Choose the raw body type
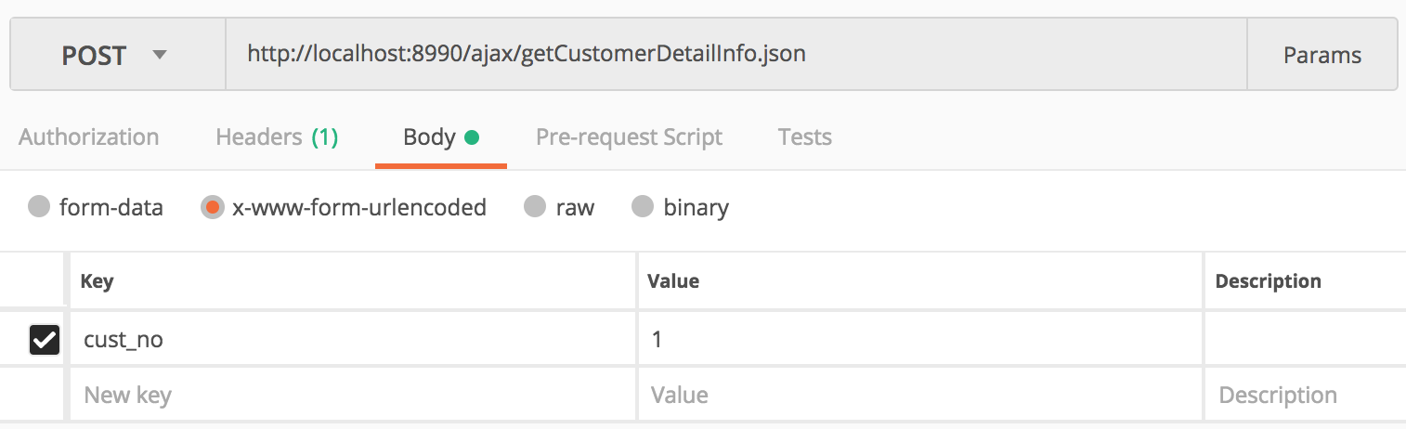Viewport: 1406px width, 429px height. point(535,207)
